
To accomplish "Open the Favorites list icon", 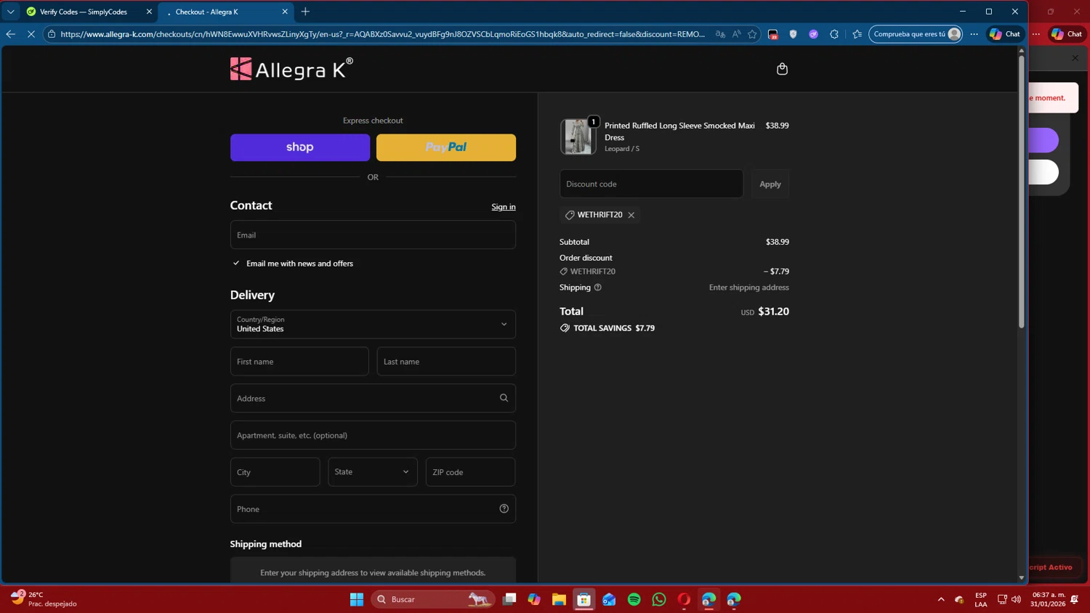I will pyautogui.click(x=857, y=34).
